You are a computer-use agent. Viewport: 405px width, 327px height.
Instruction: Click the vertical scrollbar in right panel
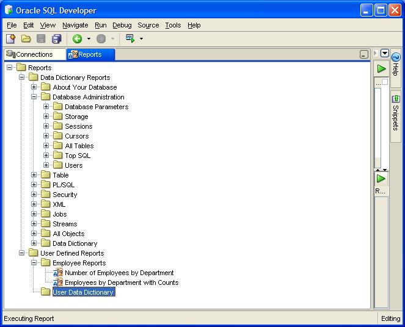click(x=378, y=128)
